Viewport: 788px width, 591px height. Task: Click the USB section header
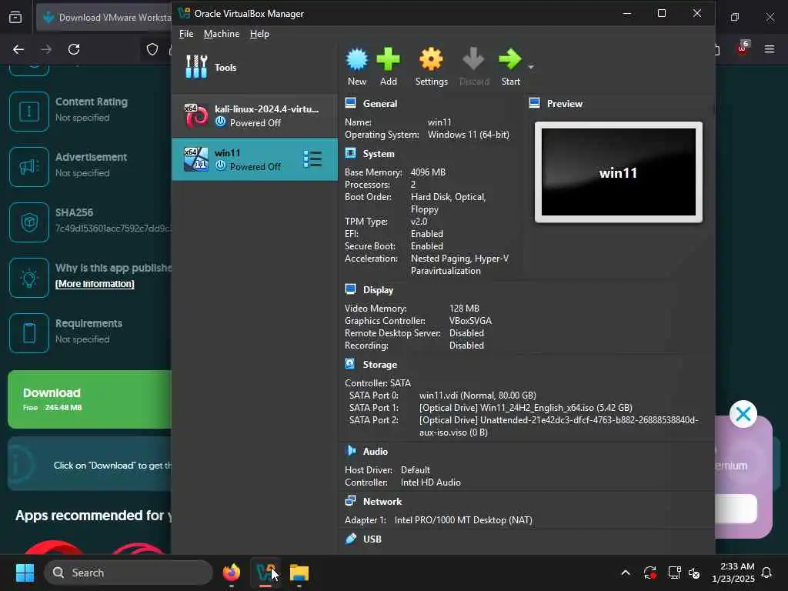tap(372, 539)
